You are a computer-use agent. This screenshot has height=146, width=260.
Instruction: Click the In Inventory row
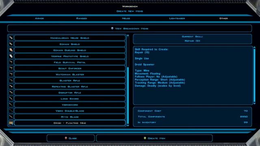coord(193,122)
